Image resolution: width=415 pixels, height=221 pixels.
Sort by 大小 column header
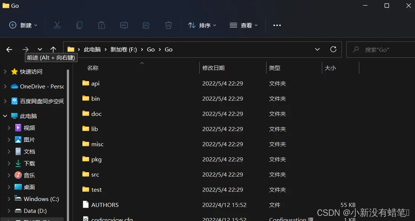tap(330, 68)
